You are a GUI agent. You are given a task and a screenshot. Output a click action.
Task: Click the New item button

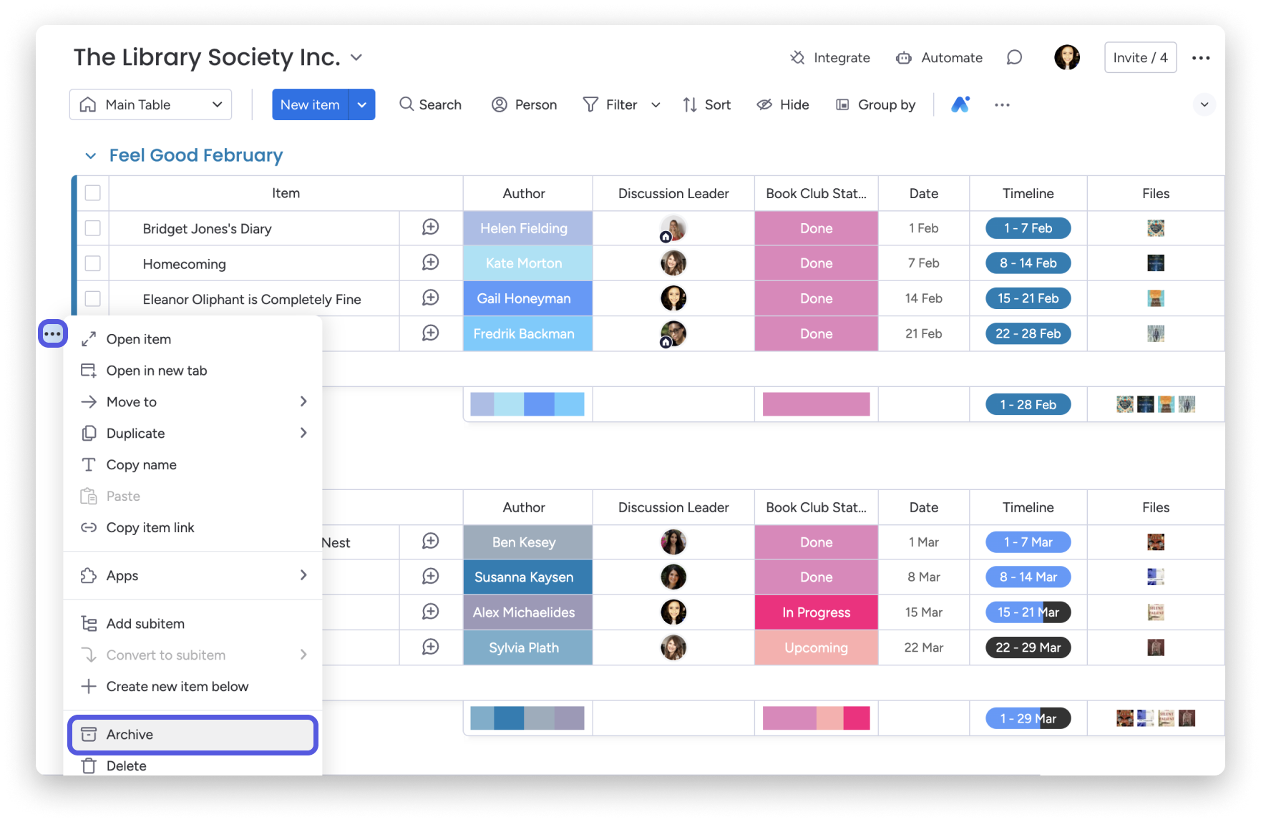310,104
